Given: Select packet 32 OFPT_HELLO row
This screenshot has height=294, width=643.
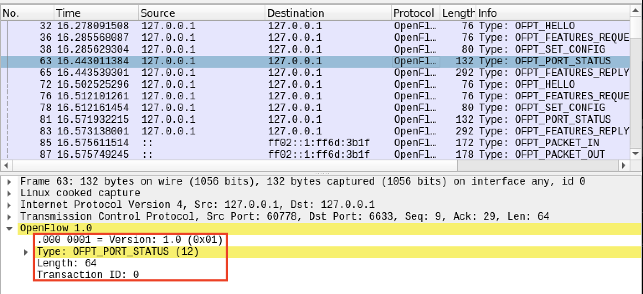Looking at the screenshot, I should (293, 26).
